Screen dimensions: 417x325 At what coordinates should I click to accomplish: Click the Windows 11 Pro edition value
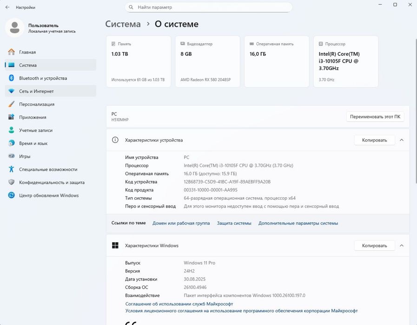[x=199, y=263]
